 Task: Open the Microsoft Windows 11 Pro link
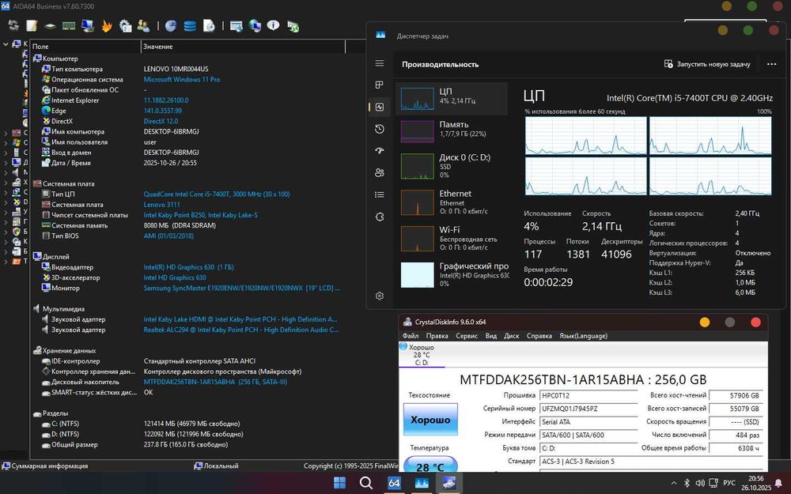[x=182, y=79]
